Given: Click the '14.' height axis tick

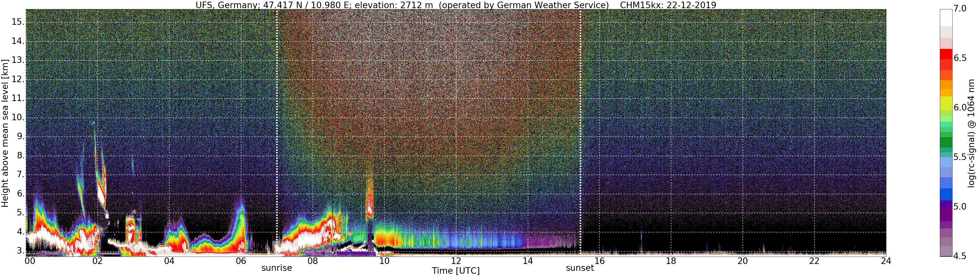Looking at the screenshot, I should [x=18, y=41].
